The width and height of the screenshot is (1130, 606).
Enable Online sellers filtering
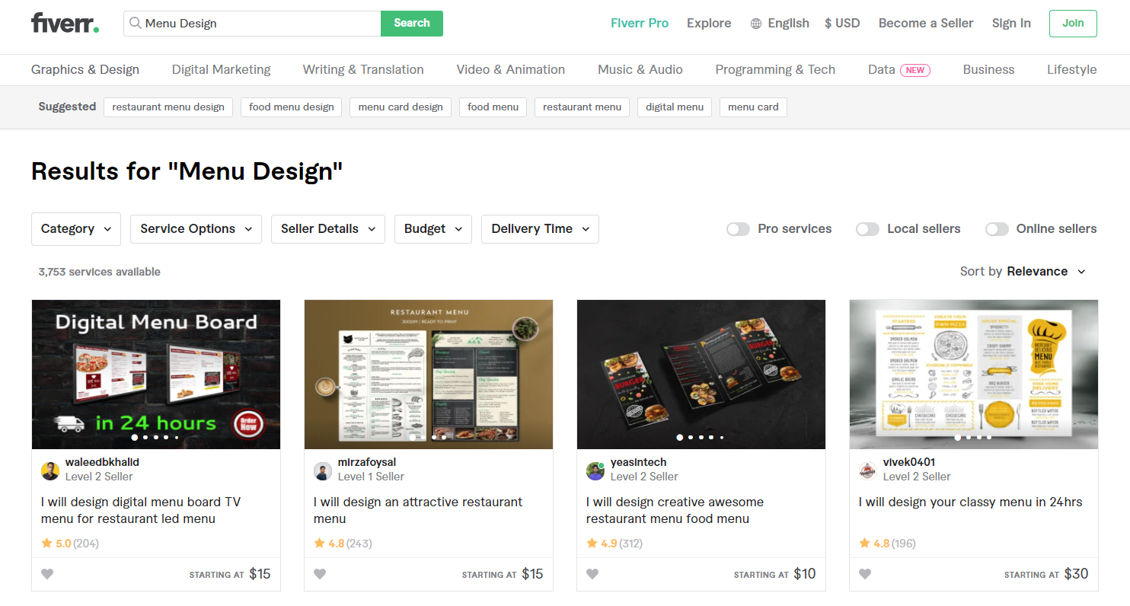pos(997,228)
